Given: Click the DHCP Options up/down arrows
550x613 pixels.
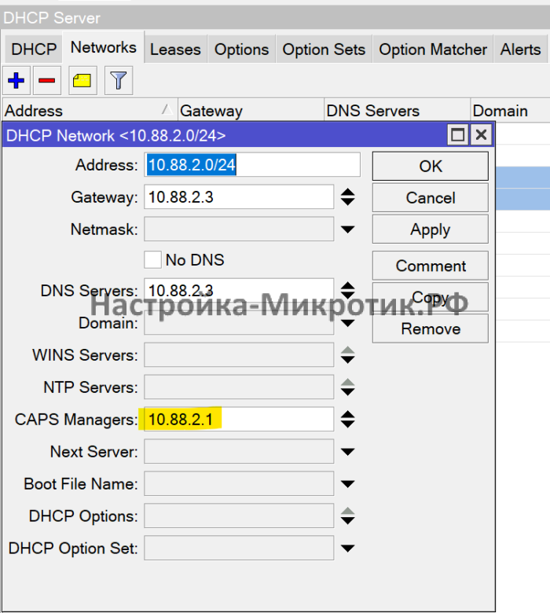Looking at the screenshot, I should click(347, 516).
